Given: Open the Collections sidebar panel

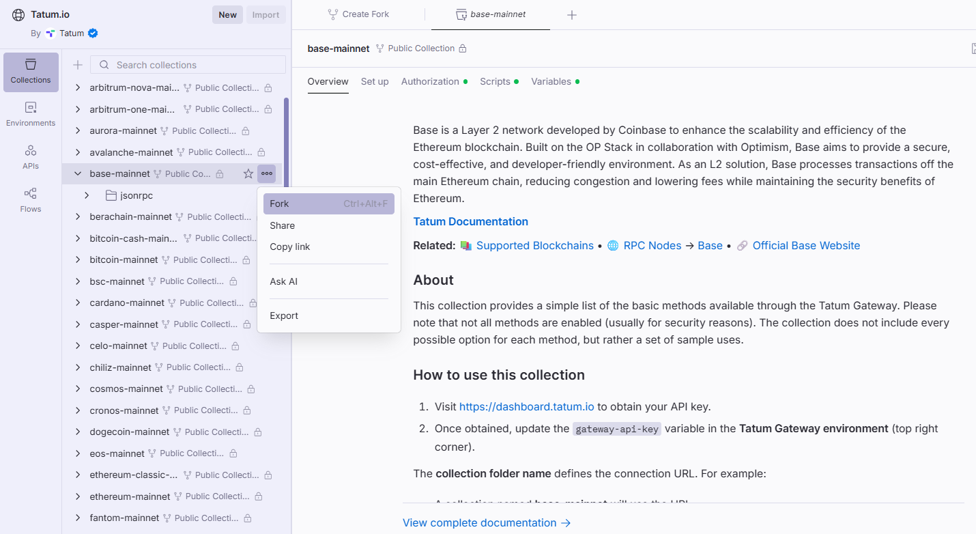Looking at the screenshot, I should 31,72.
